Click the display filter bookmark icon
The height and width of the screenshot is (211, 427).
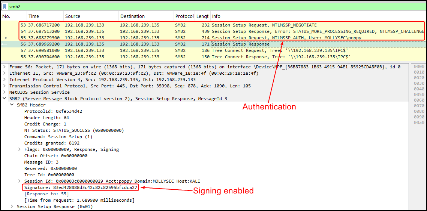coord(4,6)
